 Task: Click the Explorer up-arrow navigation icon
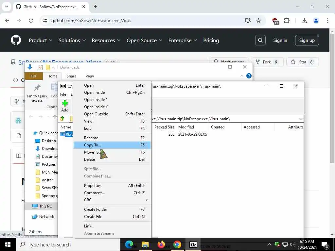click(55, 117)
